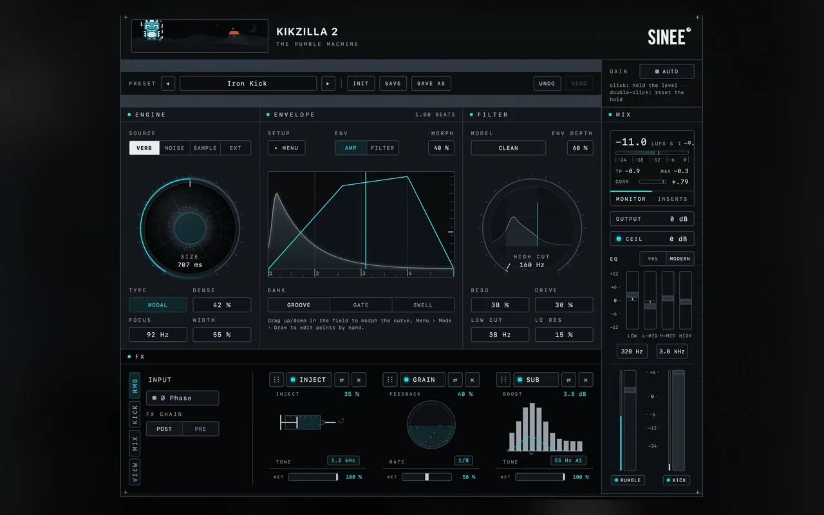Click the SAVE AS button

pos(431,83)
